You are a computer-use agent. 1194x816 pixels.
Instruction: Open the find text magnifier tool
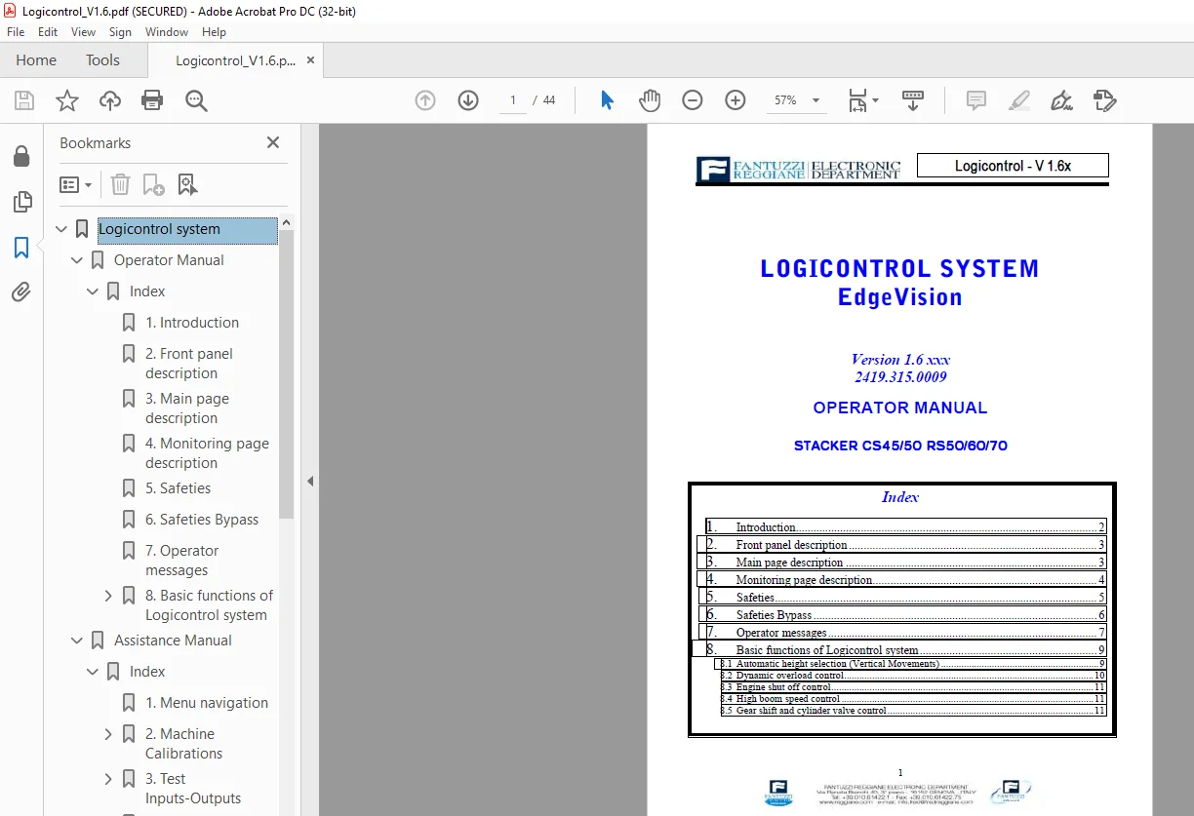[x=196, y=100]
